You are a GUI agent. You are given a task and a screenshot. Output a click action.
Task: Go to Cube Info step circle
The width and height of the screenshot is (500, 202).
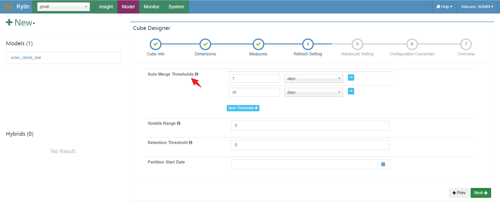click(x=155, y=44)
